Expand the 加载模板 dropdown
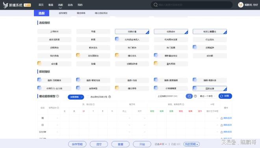 pos(76,97)
